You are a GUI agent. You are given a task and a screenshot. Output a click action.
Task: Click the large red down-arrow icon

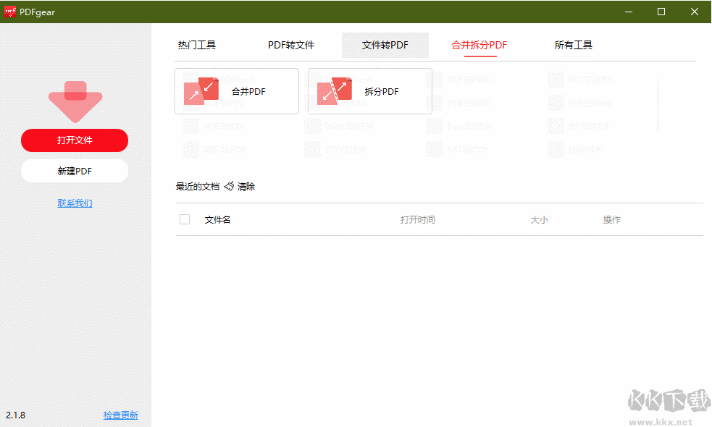pyautogui.click(x=75, y=101)
